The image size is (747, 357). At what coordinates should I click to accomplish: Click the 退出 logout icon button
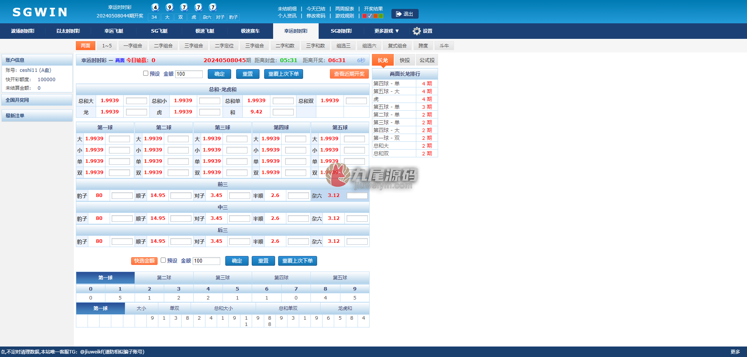pos(405,14)
